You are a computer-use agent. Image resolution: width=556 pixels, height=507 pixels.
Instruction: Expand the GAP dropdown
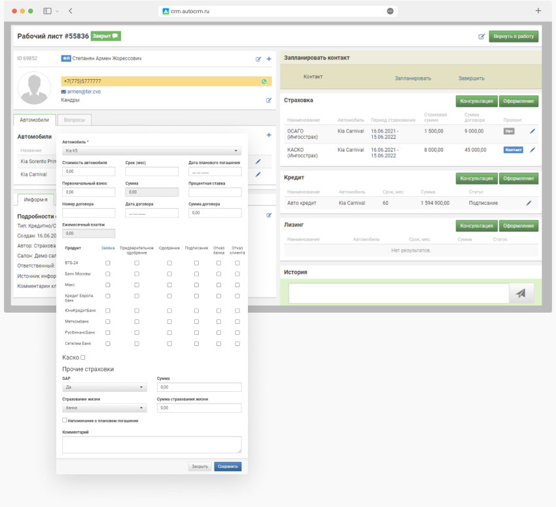pos(104,387)
